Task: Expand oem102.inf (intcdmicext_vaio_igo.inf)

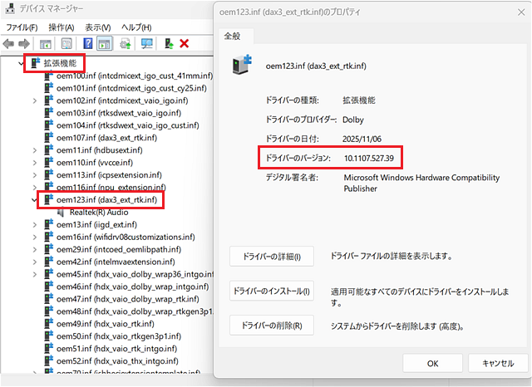Action: click(x=35, y=100)
